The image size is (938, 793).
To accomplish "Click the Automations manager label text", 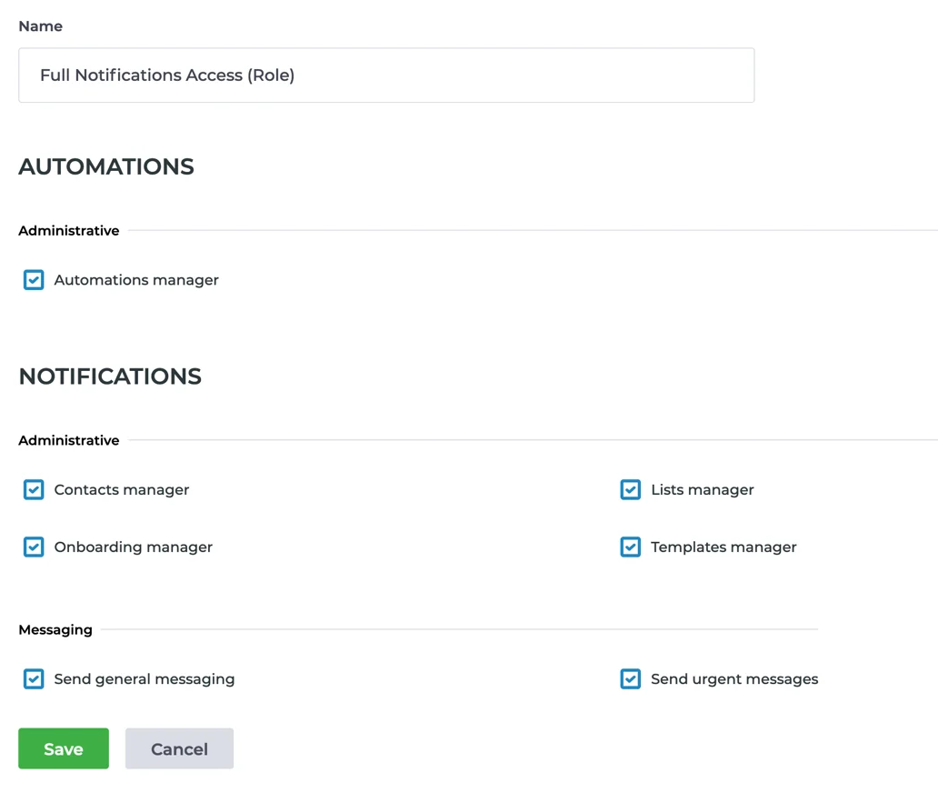I will 135,280.
